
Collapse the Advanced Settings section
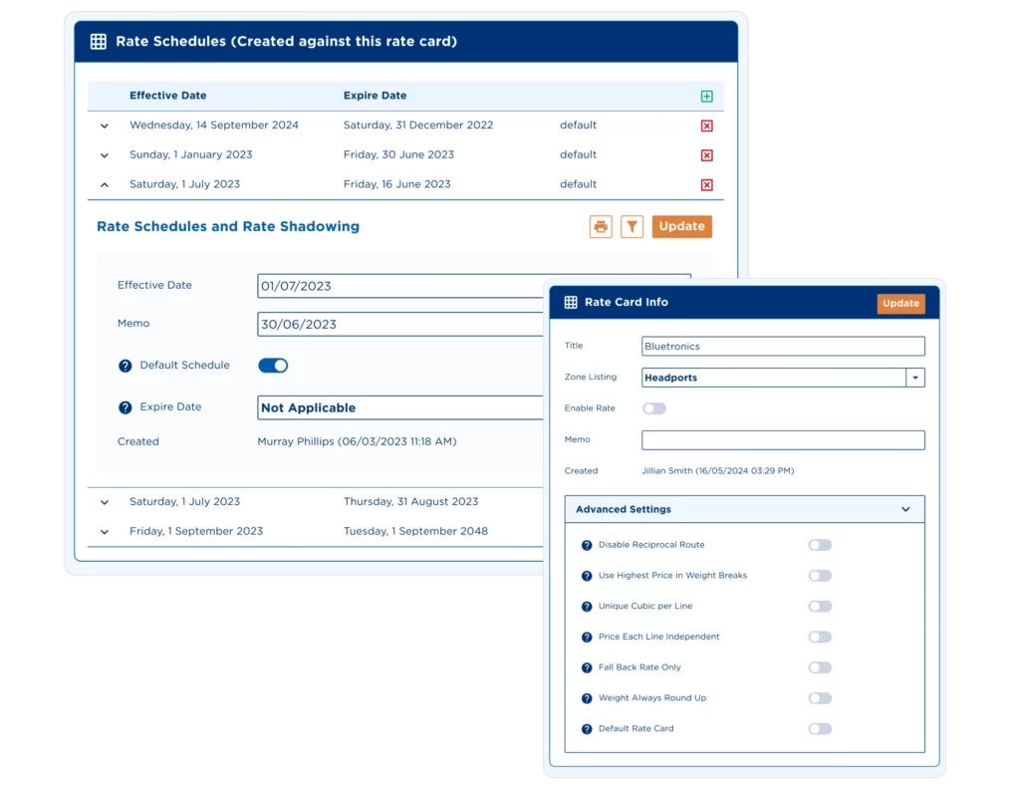coord(906,508)
